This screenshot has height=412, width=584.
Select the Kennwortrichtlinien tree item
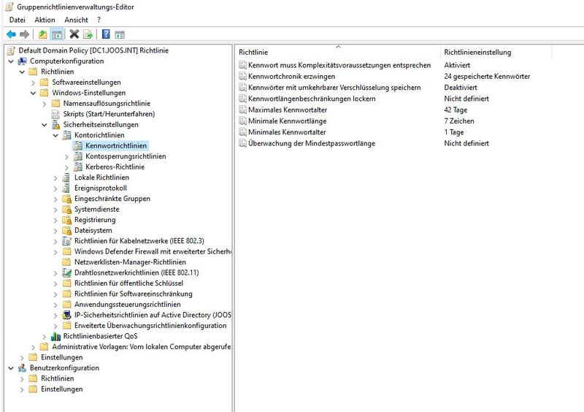coord(116,146)
